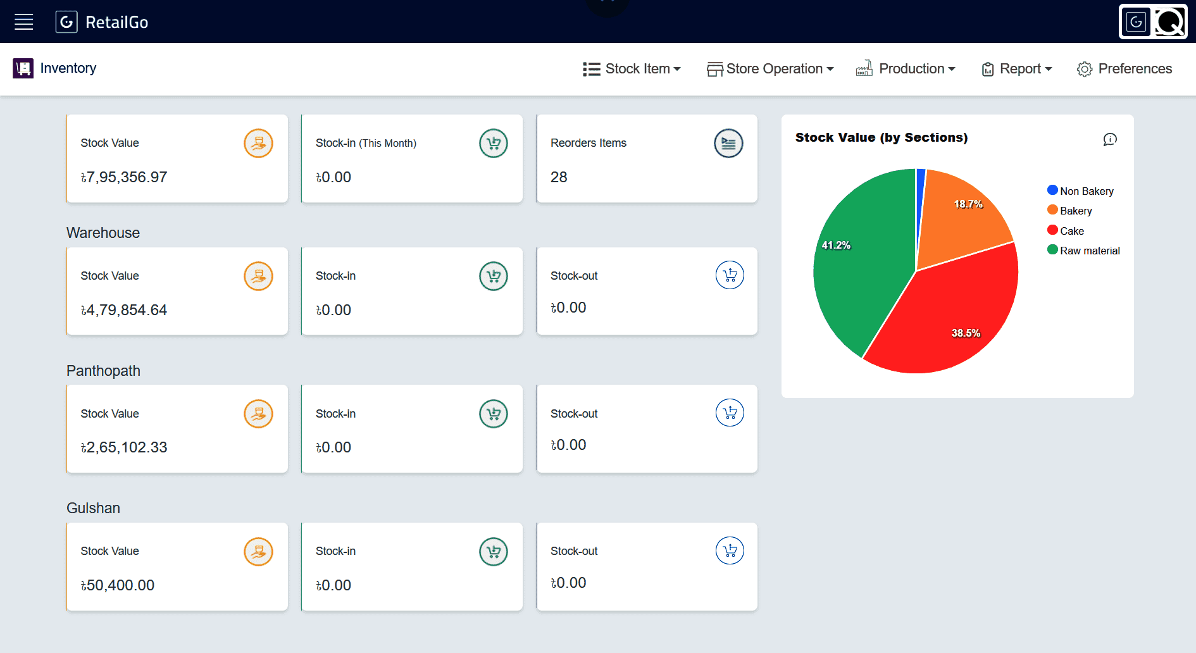Click the RetailGo logo icon
This screenshot has height=653, width=1196.
66,22
